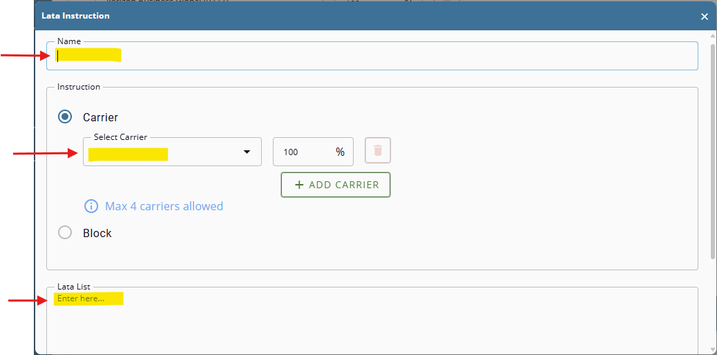The width and height of the screenshot is (717, 355).
Task: Click the ADD CARRIER button
Action: pos(336,185)
